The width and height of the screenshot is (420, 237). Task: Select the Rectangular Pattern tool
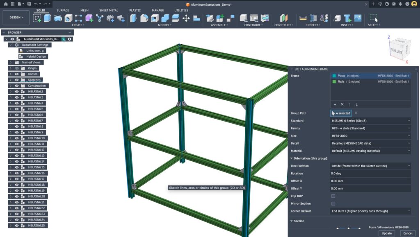click(x=78, y=18)
